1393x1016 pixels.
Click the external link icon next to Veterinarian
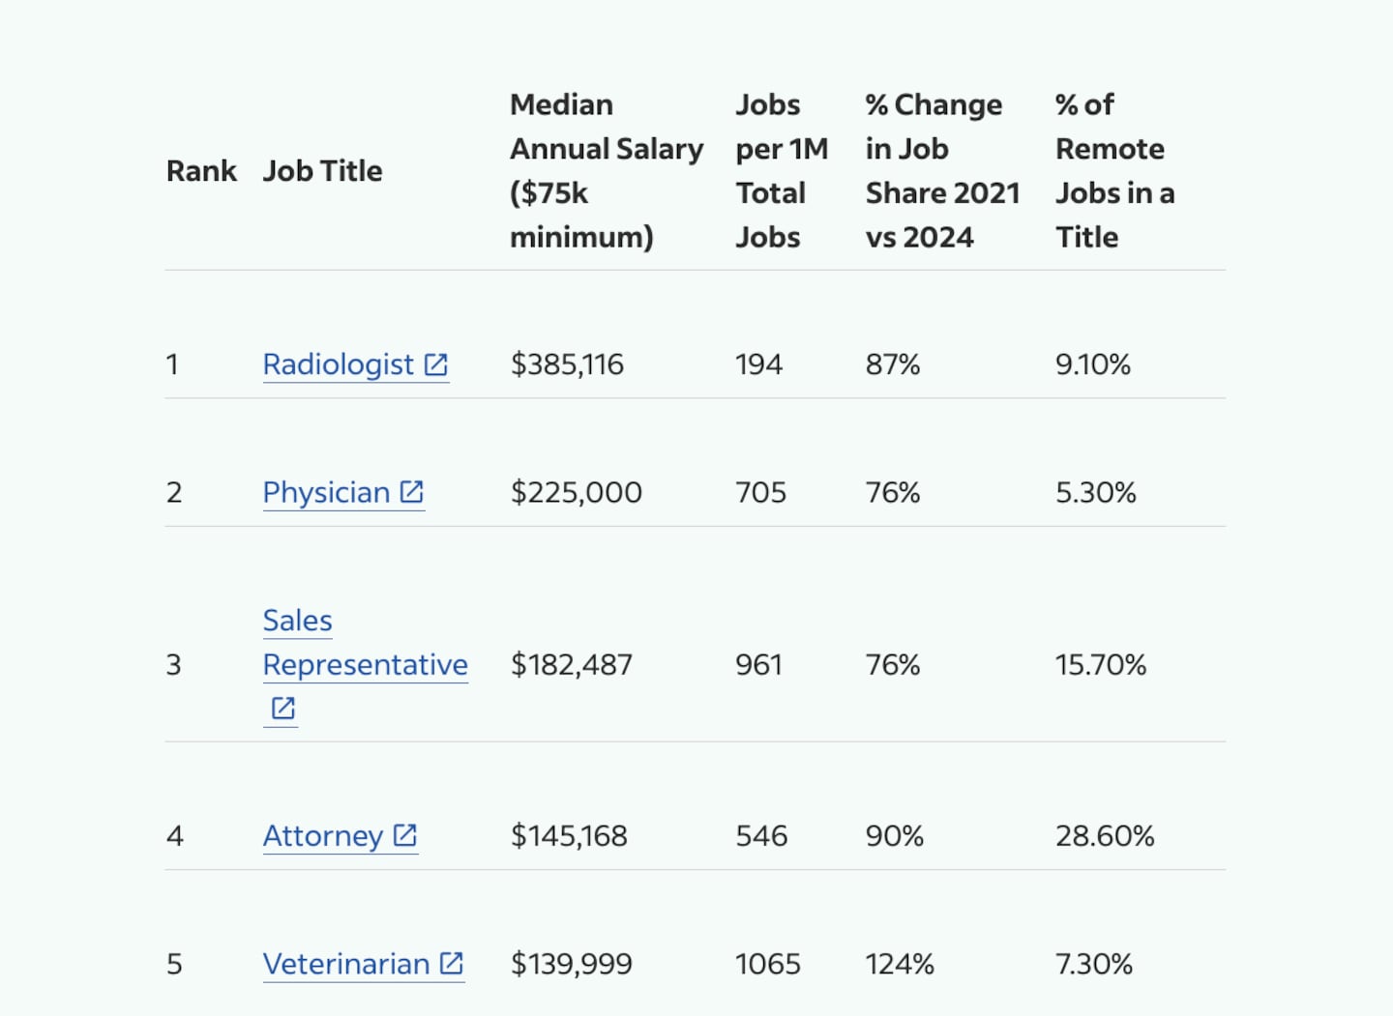452,964
